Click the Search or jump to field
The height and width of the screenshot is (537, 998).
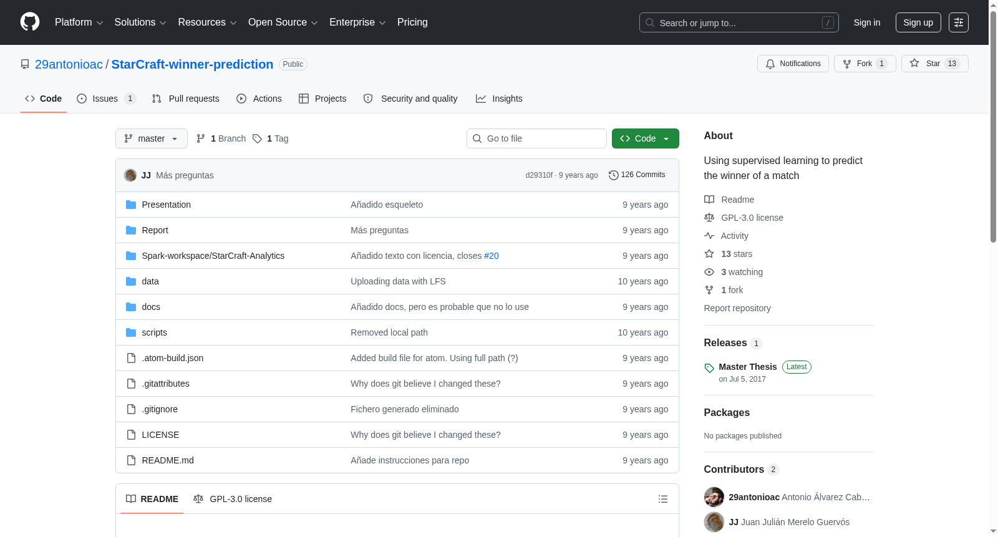pyautogui.click(x=739, y=22)
